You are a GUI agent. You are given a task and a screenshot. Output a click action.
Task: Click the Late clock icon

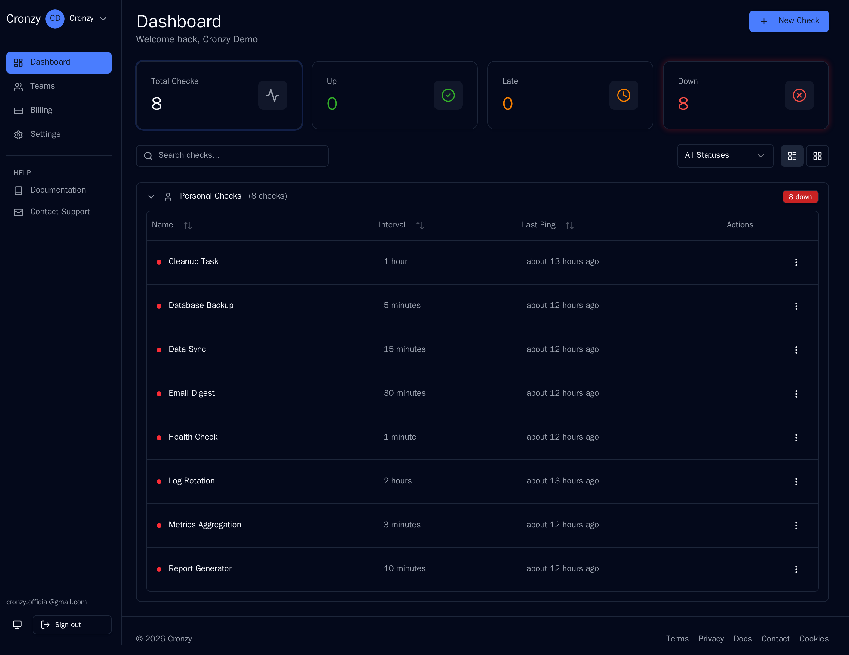[x=623, y=95]
